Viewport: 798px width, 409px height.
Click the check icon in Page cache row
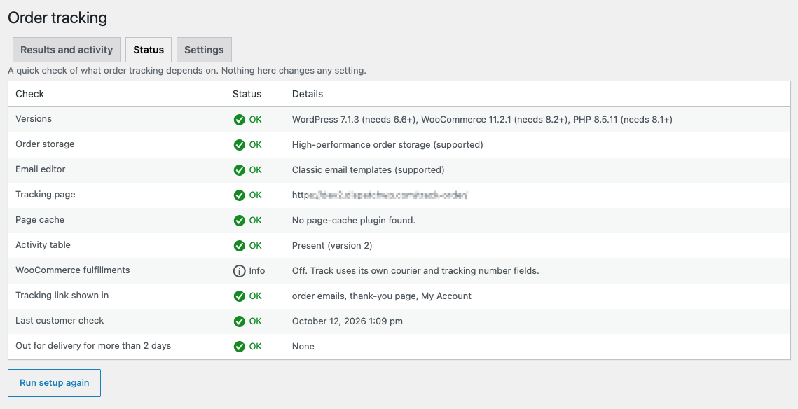click(x=239, y=221)
